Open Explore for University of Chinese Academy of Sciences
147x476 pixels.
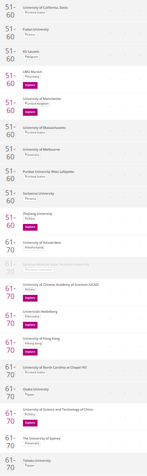click(x=30, y=298)
